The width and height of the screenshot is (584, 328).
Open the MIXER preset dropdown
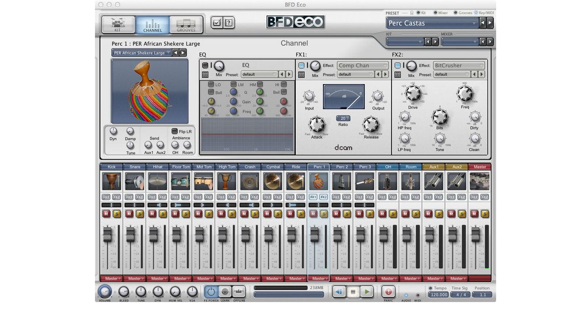[x=460, y=41]
